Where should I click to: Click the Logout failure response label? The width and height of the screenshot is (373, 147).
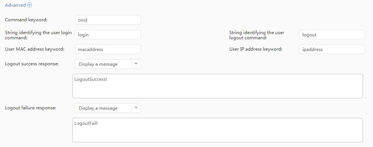(31, 108)
